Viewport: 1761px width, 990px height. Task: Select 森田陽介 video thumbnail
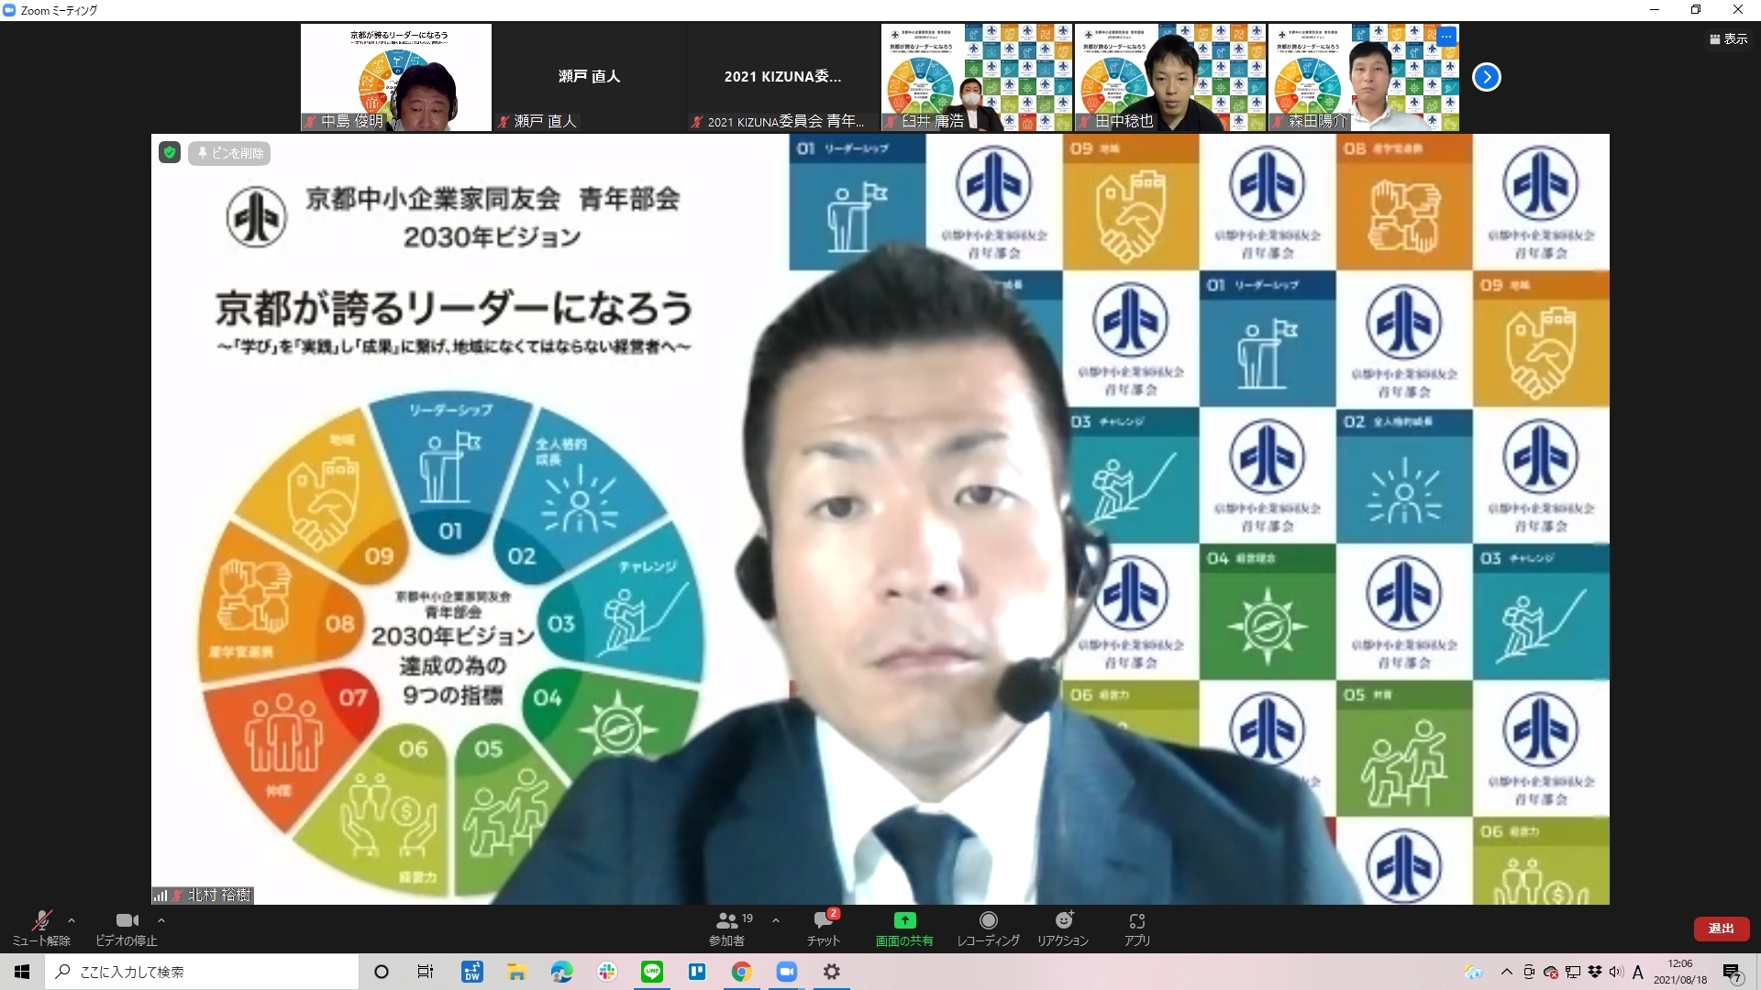[x=1364, y=77]
